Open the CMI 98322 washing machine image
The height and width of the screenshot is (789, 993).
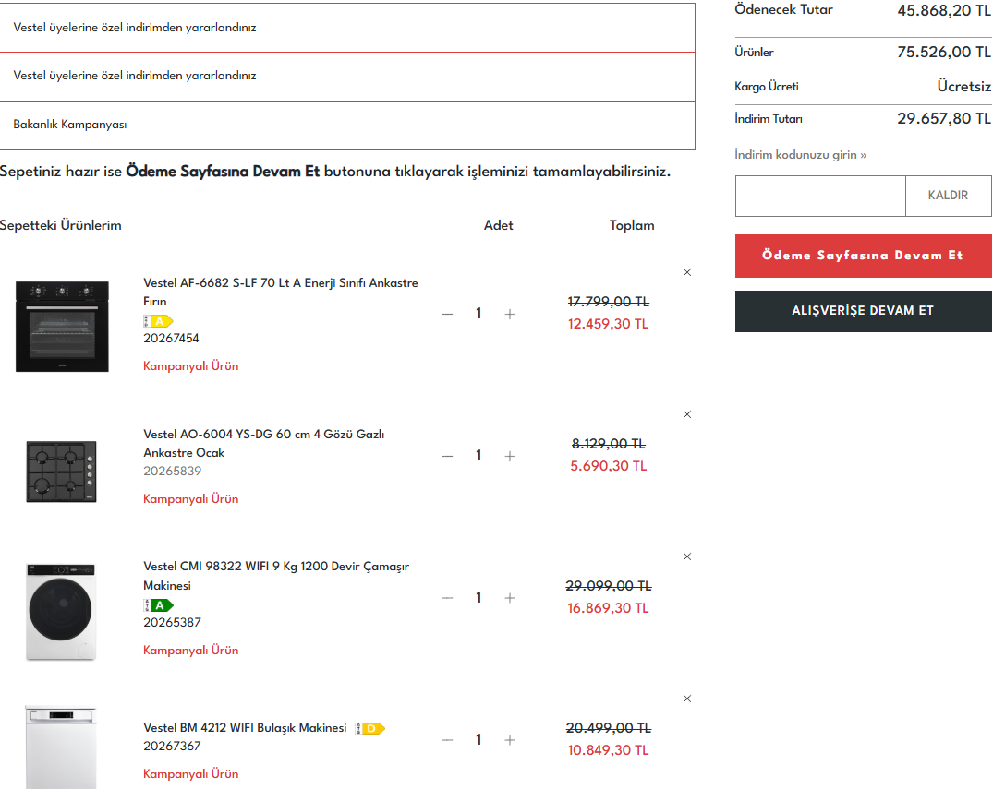(x=61, y=612)
